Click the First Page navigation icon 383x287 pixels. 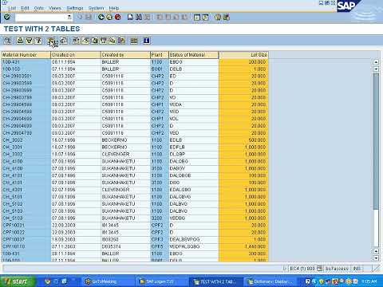click(x=160, y=18)
